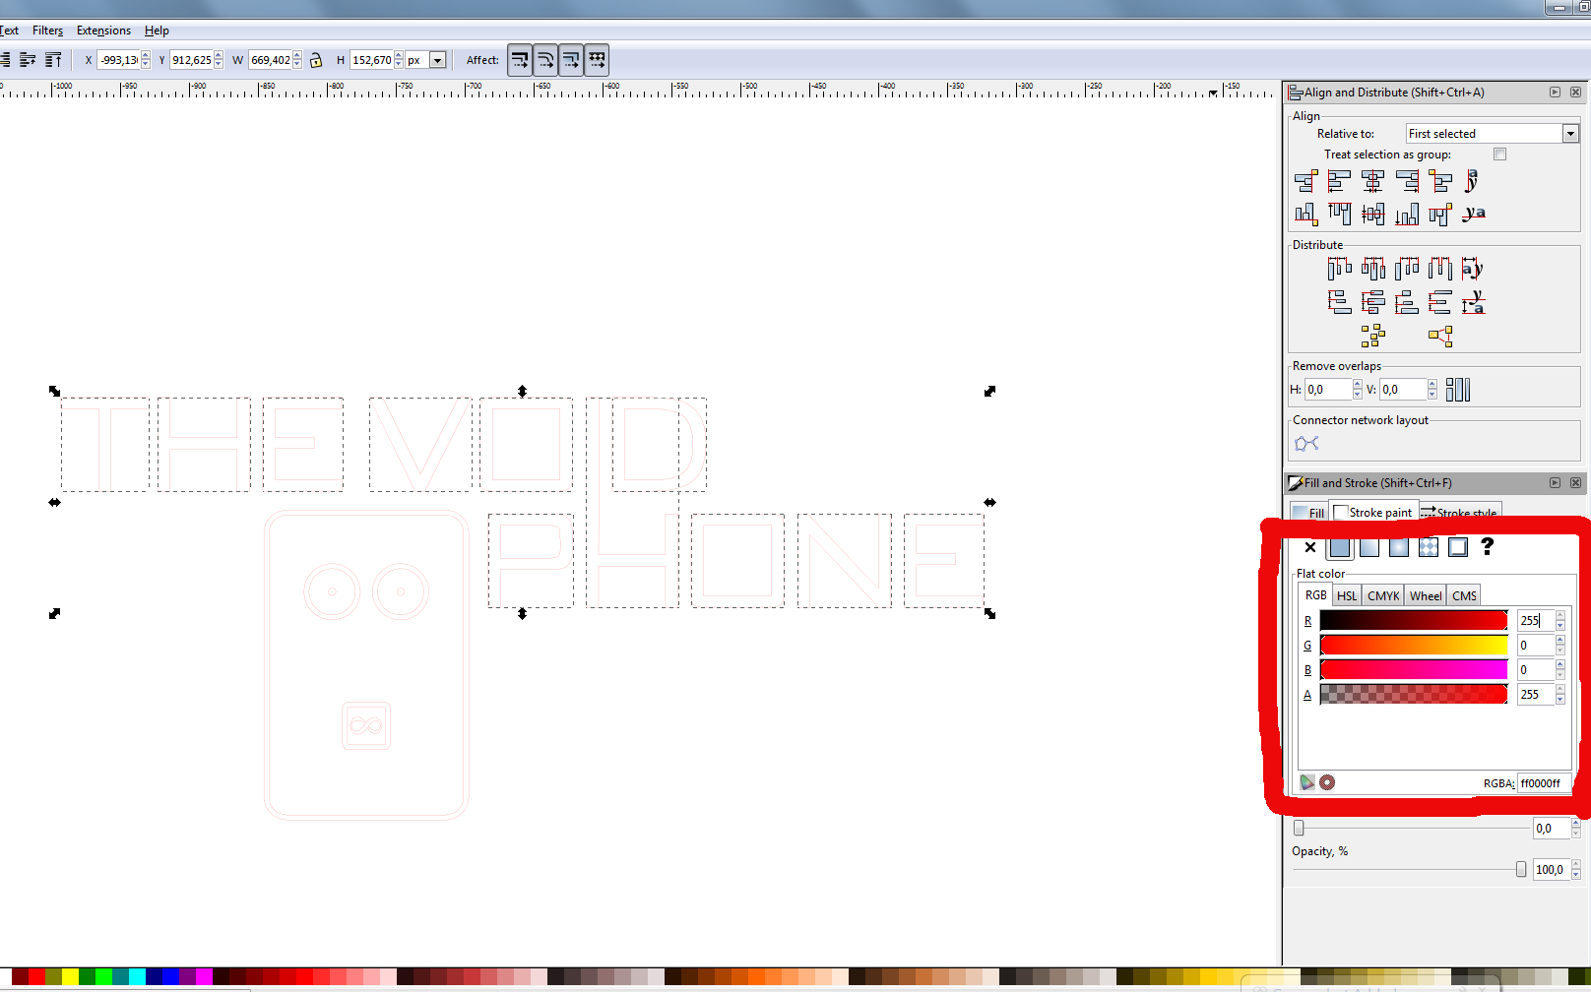Align right sides of selected objects
Viewport: 1591px width, 992px height.
1406,181
